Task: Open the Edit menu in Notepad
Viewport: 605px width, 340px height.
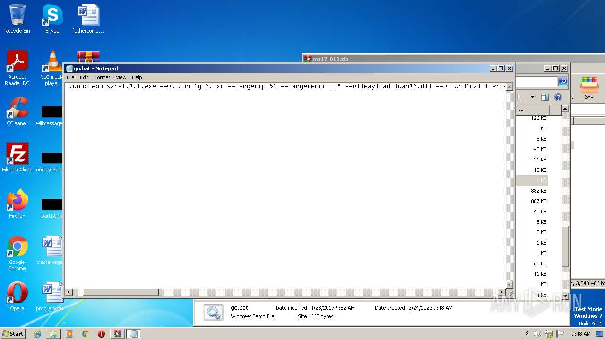Action: pos(84,77)
